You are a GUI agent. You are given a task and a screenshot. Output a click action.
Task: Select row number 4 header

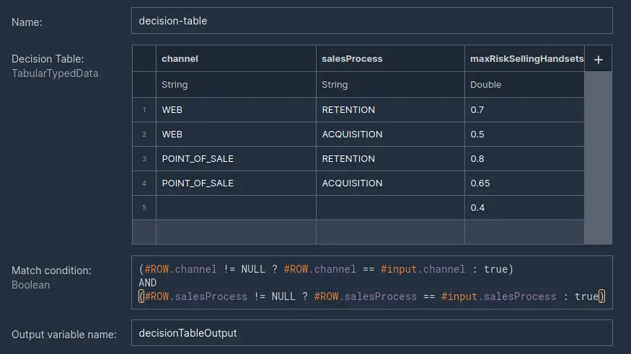(144, 183)
